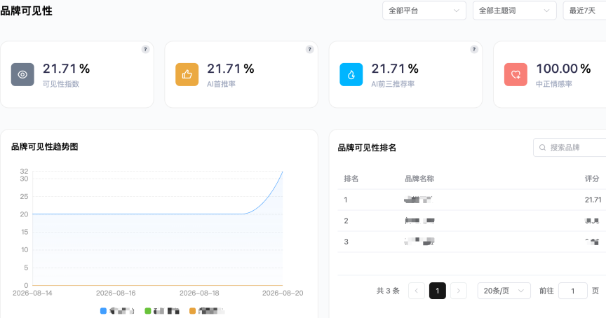Viewport: 606px width, 318px height.
Task: Open help tooltip on 可见性指数 card
Action: 145,50
